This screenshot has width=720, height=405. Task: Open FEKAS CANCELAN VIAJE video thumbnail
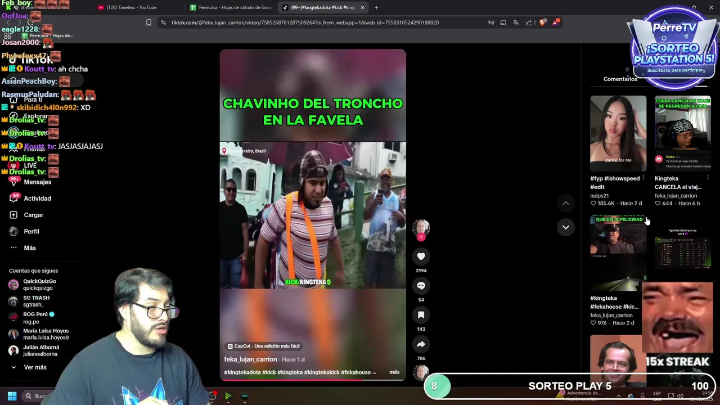click(683, 133)
